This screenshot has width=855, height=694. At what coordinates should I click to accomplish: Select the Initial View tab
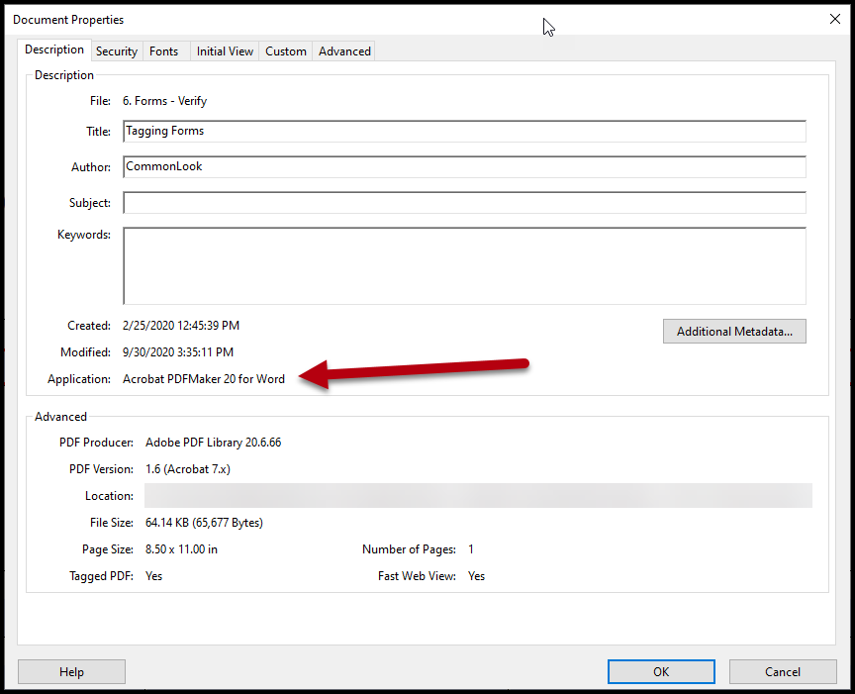coord(225,51)
